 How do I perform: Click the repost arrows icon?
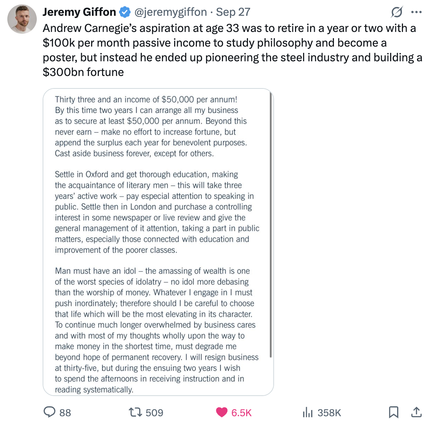pyautogui.click(x=136, y=412)
